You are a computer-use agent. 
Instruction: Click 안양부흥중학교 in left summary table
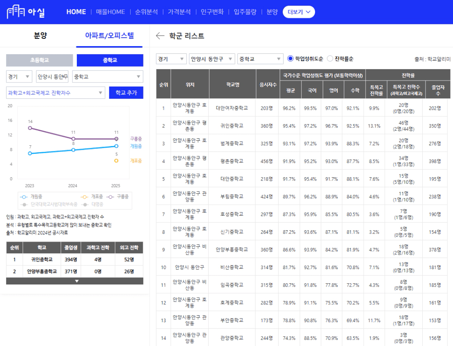point(42,272)
